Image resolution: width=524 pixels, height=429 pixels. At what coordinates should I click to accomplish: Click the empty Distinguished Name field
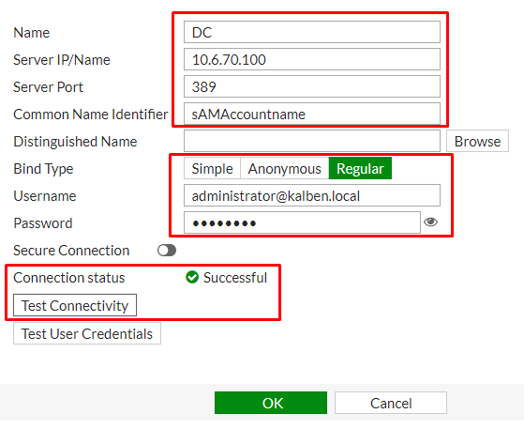(x=312, y=141)
